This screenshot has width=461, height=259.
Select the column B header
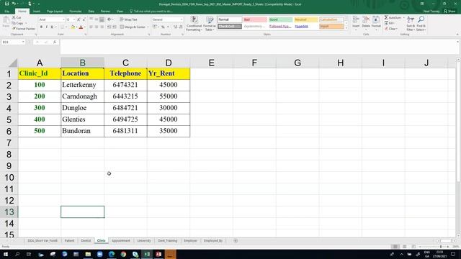[82, 63]
